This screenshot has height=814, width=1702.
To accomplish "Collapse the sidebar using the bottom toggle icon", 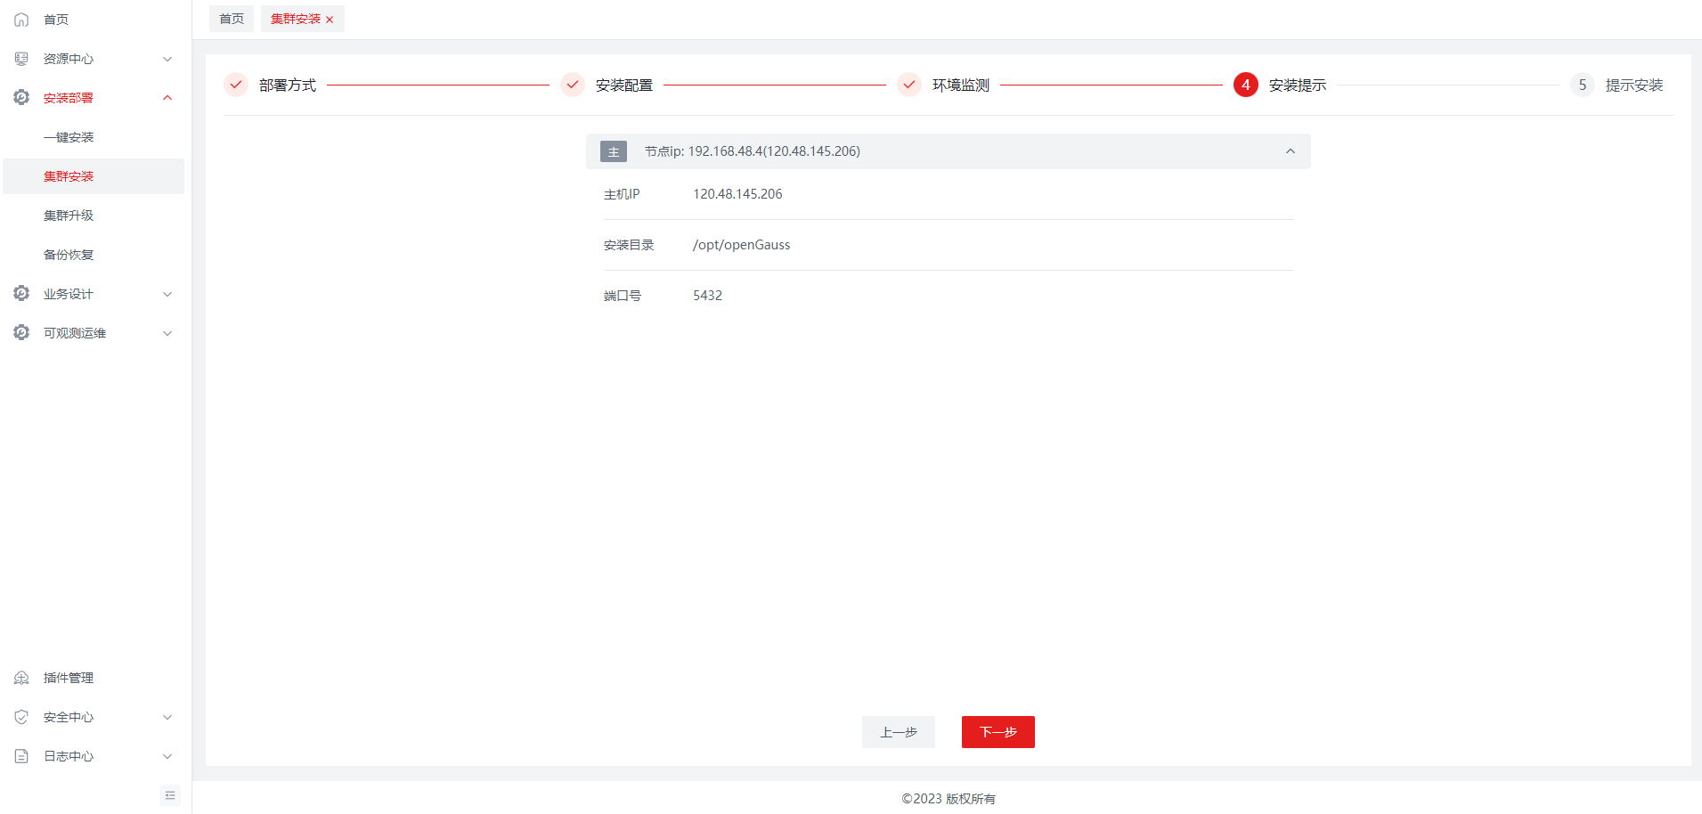I will 170,795.
